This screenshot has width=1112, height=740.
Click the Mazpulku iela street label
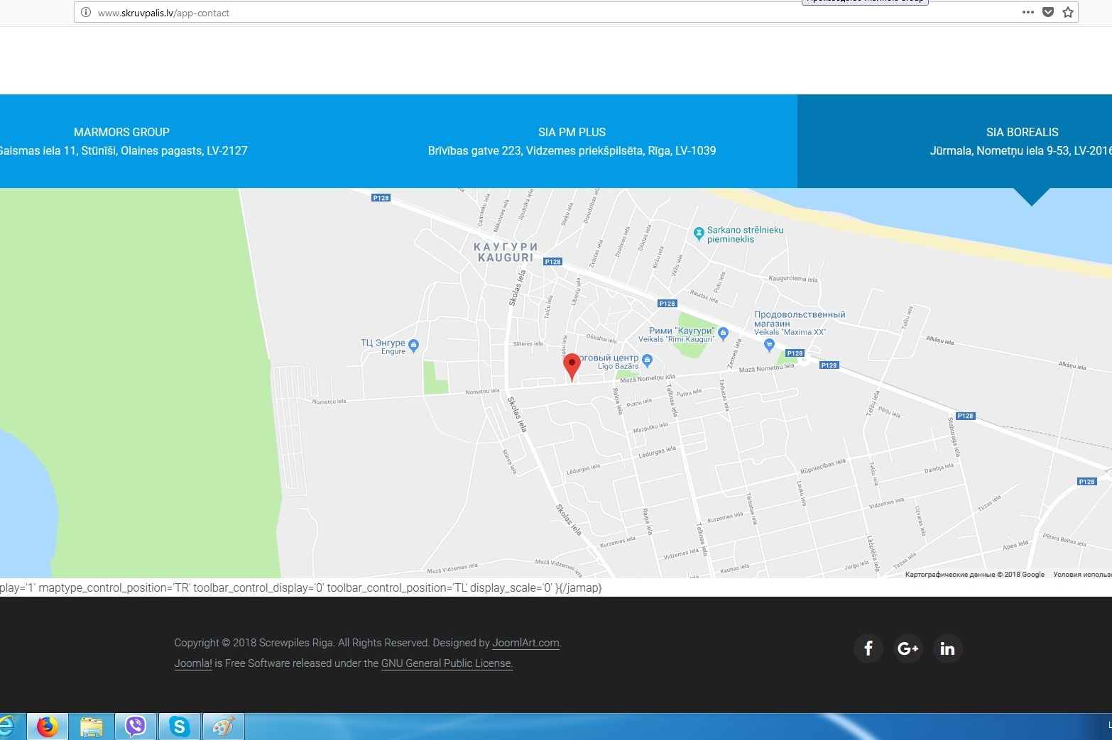[x=650, y=428]
